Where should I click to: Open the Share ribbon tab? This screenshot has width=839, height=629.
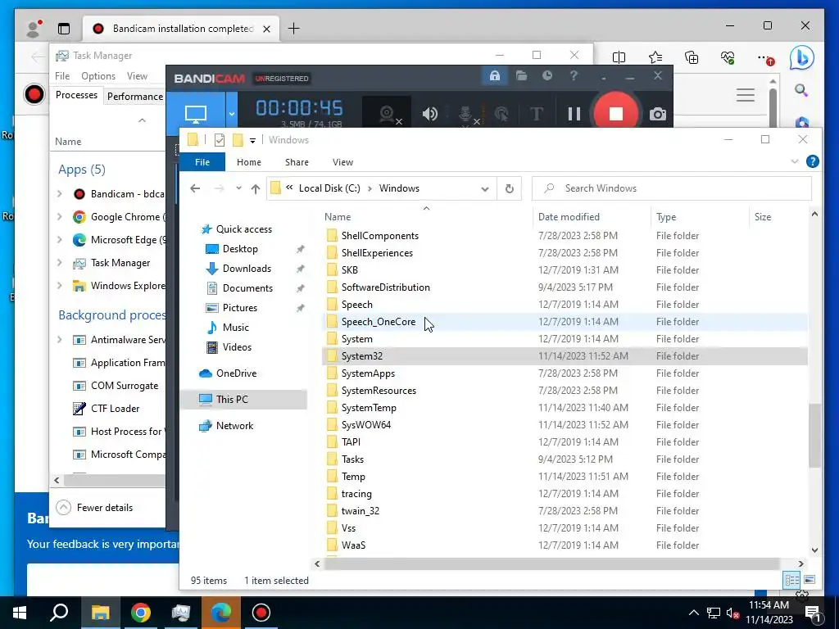297,162
